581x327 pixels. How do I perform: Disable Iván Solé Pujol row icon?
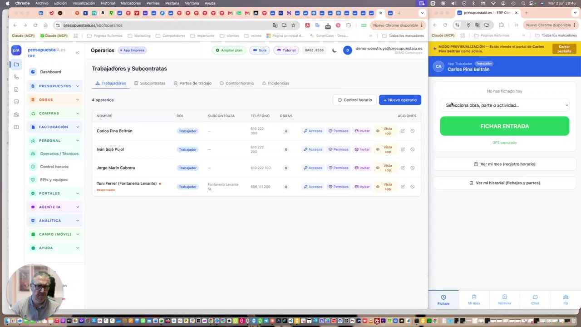click(412, 149)
